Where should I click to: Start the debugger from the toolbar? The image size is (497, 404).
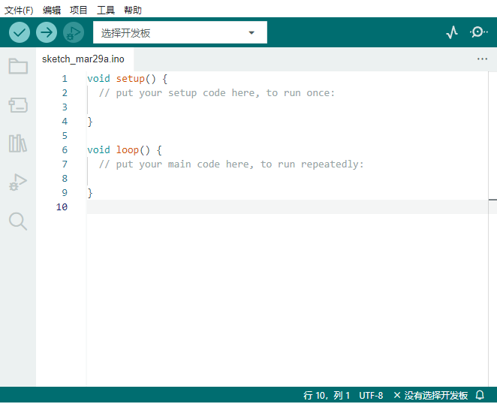[74, 32]
